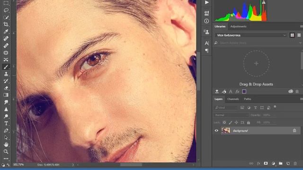This screenshot has width=303, height=170.
Task: Switch to the Adjustments tab
Action: tap(238, 26)
